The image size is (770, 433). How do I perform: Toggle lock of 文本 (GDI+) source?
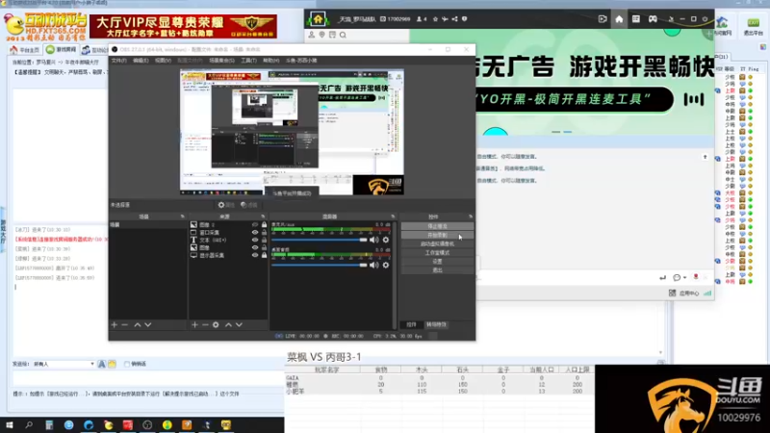pyautogui.click(x=264, y=240)
